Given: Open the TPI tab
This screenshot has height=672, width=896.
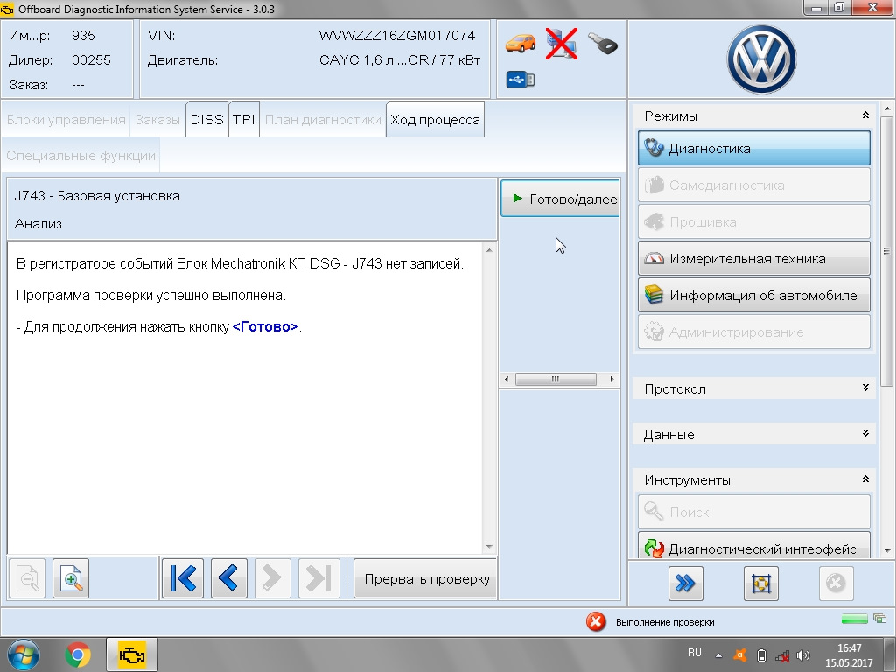Looking at the screenshot, I should pyautogui.click(x=244, y=119).
